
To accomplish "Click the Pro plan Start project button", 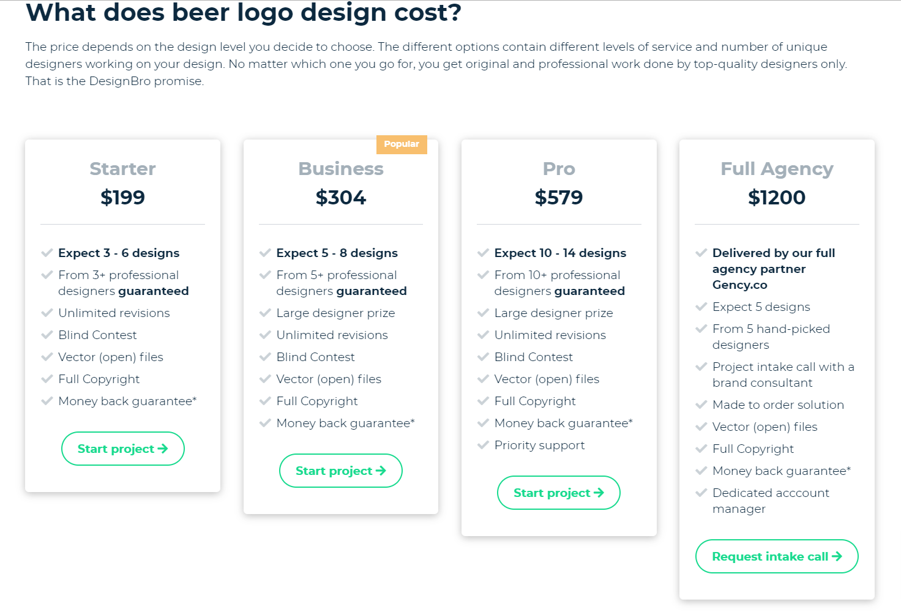I will coord(558,493).
